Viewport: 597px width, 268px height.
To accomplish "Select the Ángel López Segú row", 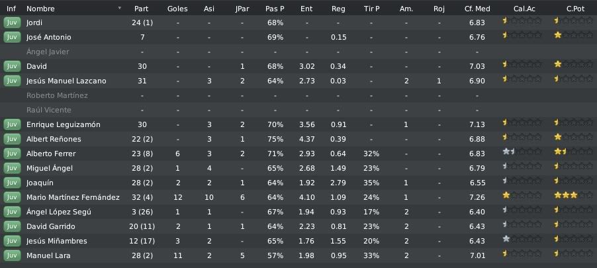I will pos(298,212).
